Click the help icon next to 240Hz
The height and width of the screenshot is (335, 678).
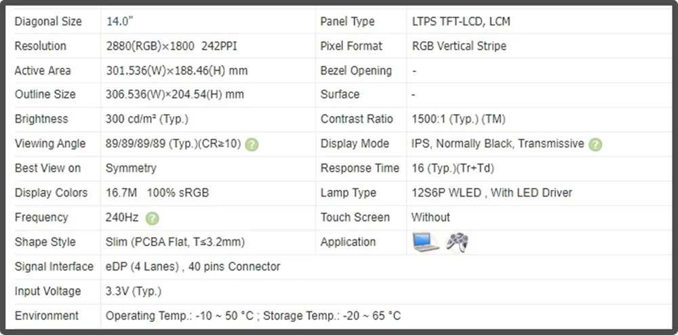click(153, 218)
